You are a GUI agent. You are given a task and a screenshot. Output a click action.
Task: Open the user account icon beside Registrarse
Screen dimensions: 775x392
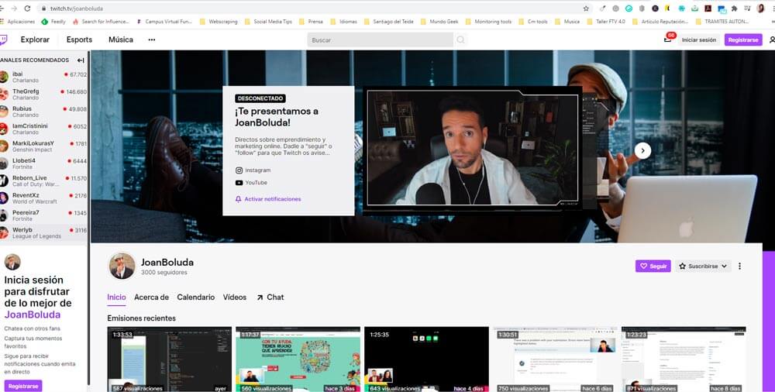click(772, 40)
